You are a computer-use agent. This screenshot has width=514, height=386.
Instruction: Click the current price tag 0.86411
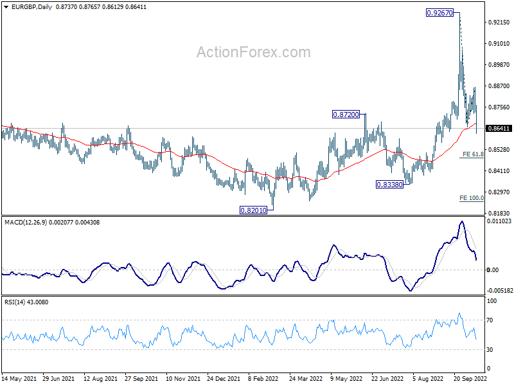tap(499, 128)
